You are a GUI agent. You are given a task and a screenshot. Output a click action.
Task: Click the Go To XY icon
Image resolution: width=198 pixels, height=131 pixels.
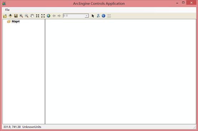(98, 16)
